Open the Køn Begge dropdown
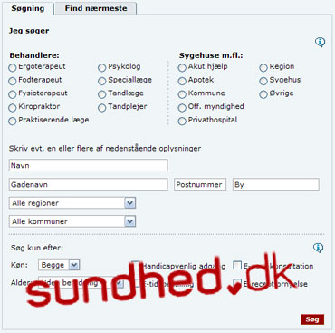Viewport: 335px width, 333px height. (x=59, y=265)
